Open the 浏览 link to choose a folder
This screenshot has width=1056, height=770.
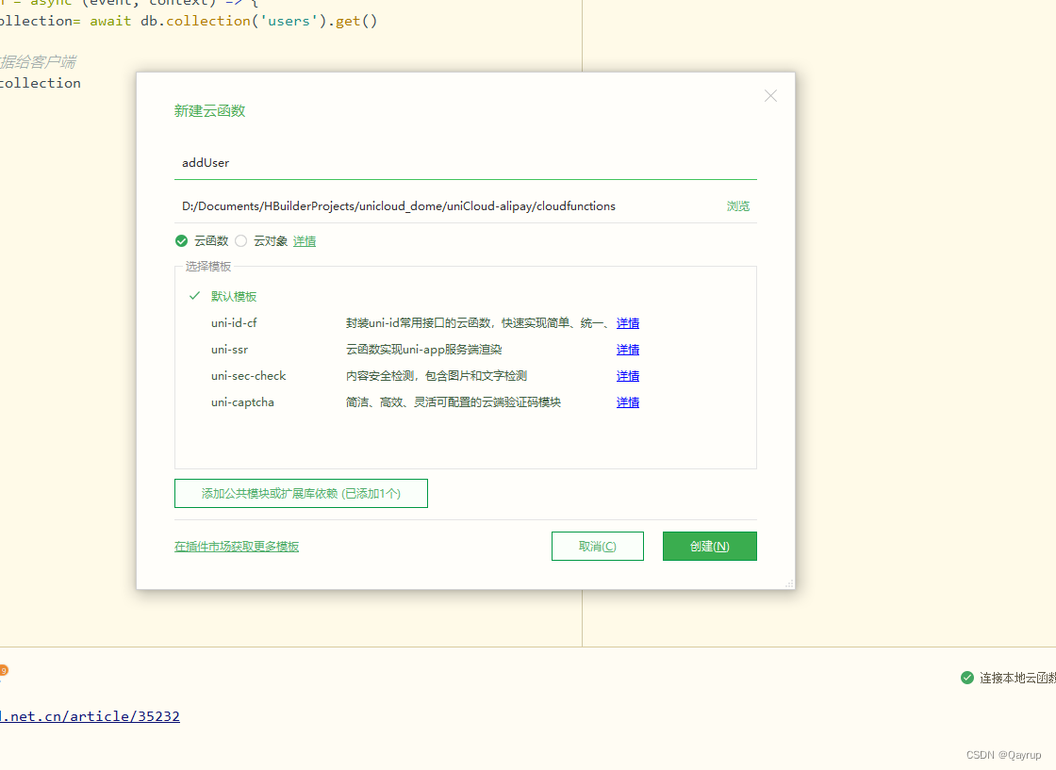738,205
